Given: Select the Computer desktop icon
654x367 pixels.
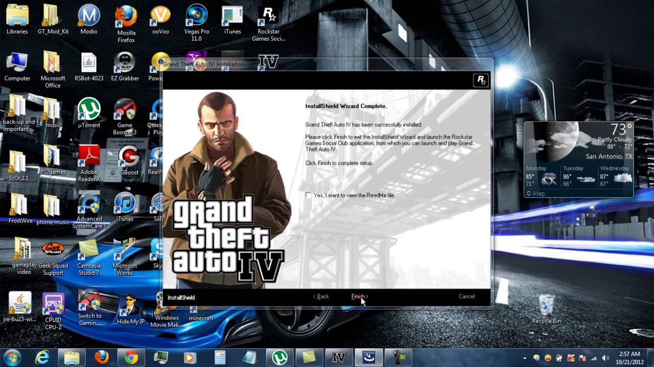Looking at the screenshot, I should (x=17, y=66).
